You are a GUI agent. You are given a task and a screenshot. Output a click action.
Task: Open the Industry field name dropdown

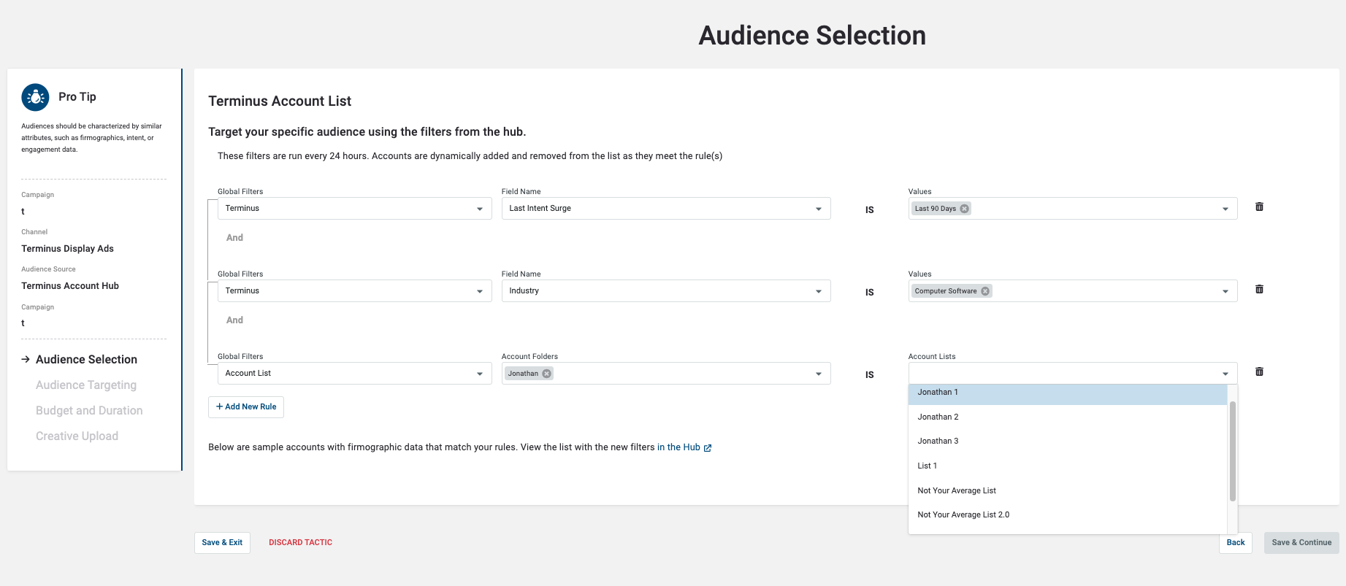[666, 291]
